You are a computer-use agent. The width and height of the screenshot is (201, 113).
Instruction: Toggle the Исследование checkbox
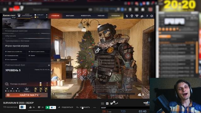pos(6,59)
